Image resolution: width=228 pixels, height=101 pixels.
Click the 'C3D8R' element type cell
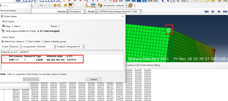[x=39, y=60]
